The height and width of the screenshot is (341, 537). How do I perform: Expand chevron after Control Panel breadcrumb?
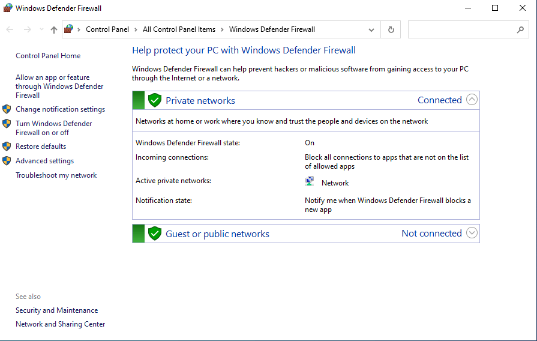pyautogui.click(x=136, y=29)
